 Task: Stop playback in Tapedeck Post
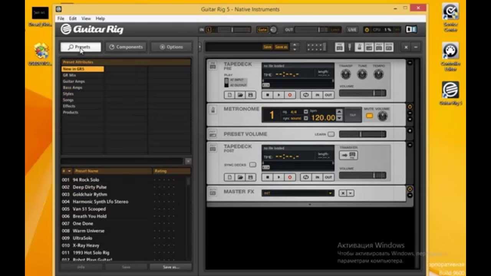click(268, 177)
